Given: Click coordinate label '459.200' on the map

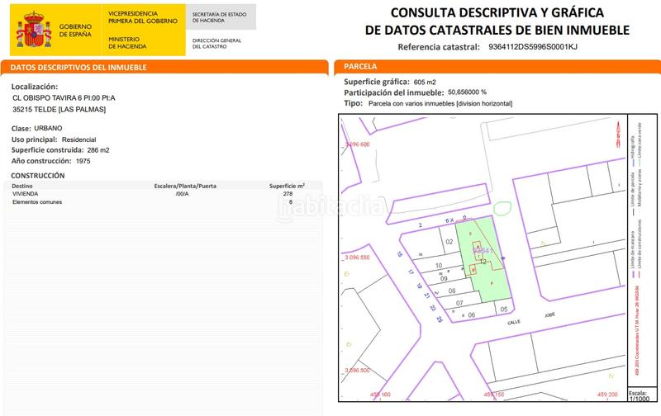Looking at the screenshot, I should tap(607, 395).
